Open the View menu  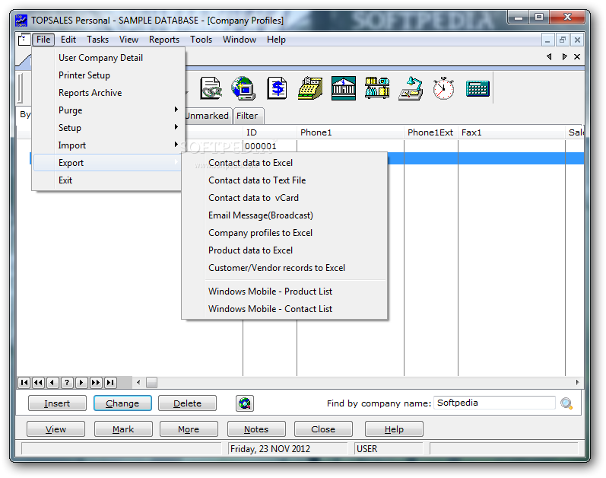tap(128, 40)
